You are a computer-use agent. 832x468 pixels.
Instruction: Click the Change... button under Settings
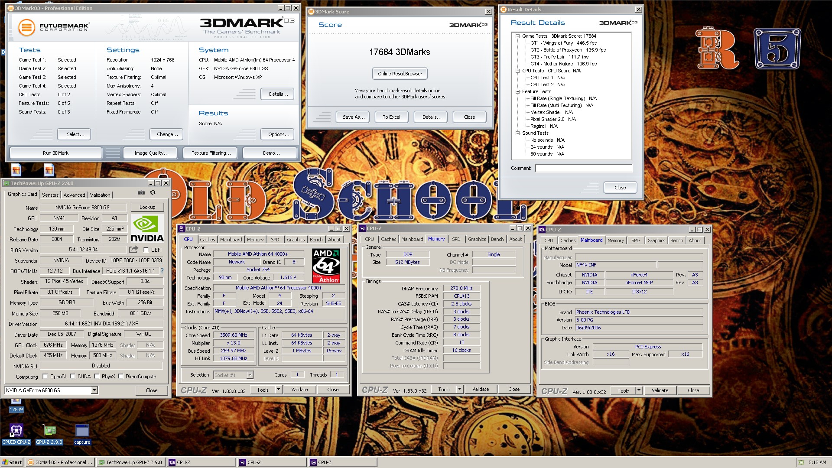click(167, 134)
